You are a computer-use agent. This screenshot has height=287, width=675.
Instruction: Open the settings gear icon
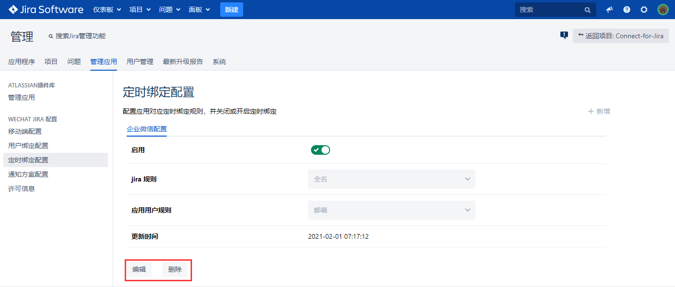click(x=644, y=10)
